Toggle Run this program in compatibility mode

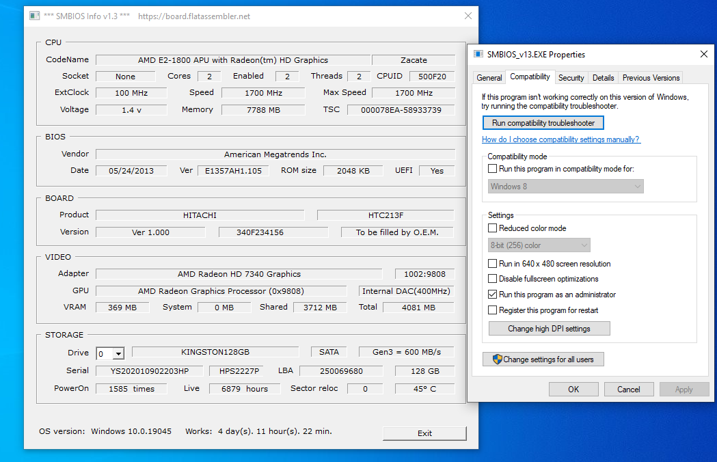(493, 169)
